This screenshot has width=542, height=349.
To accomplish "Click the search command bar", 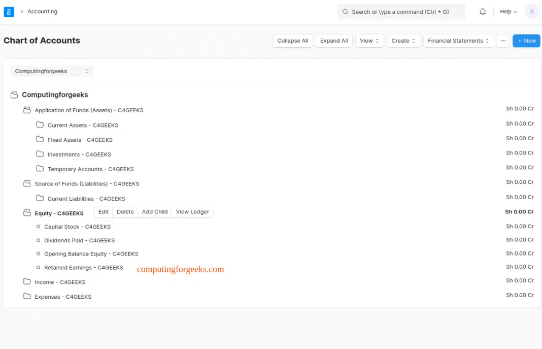I will (x=401, y=11).
